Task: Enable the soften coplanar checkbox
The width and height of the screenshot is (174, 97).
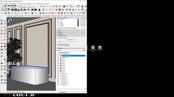Action: [58, 46]
